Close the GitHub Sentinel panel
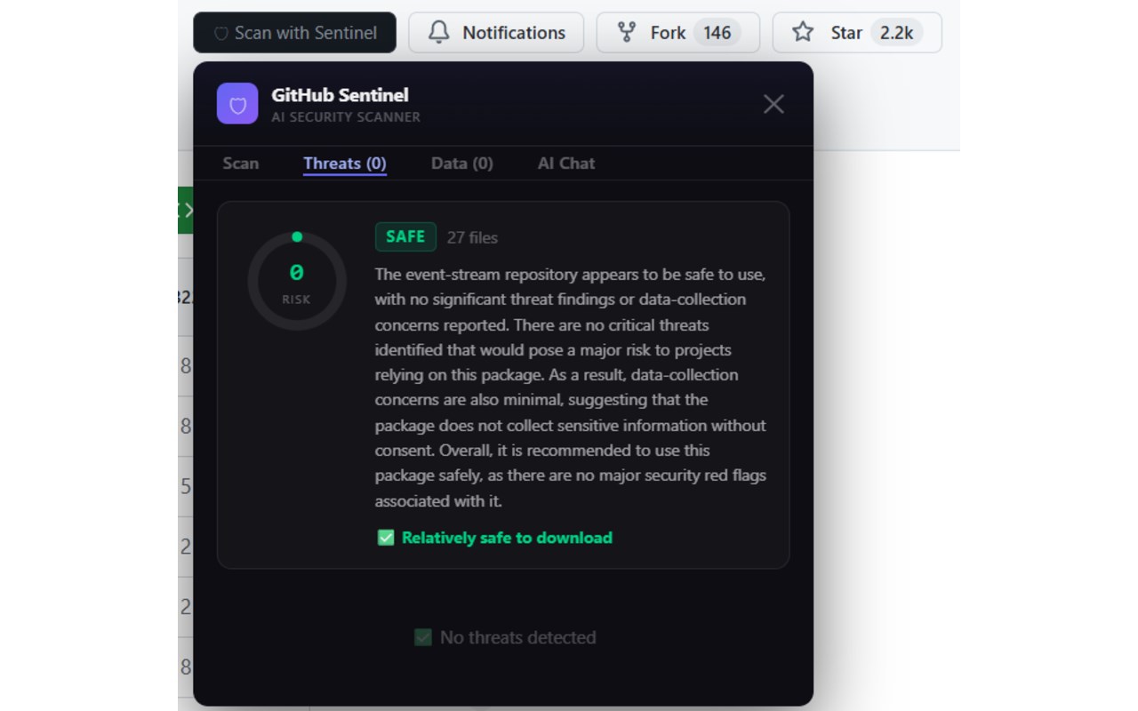 773,104
